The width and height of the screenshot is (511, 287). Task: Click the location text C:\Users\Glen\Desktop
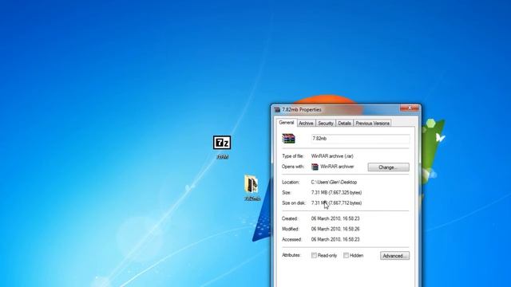point(334,183)
